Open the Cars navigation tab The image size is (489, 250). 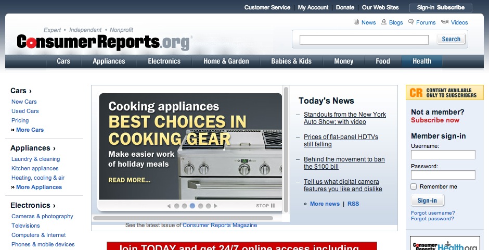(x=63, y=61)
